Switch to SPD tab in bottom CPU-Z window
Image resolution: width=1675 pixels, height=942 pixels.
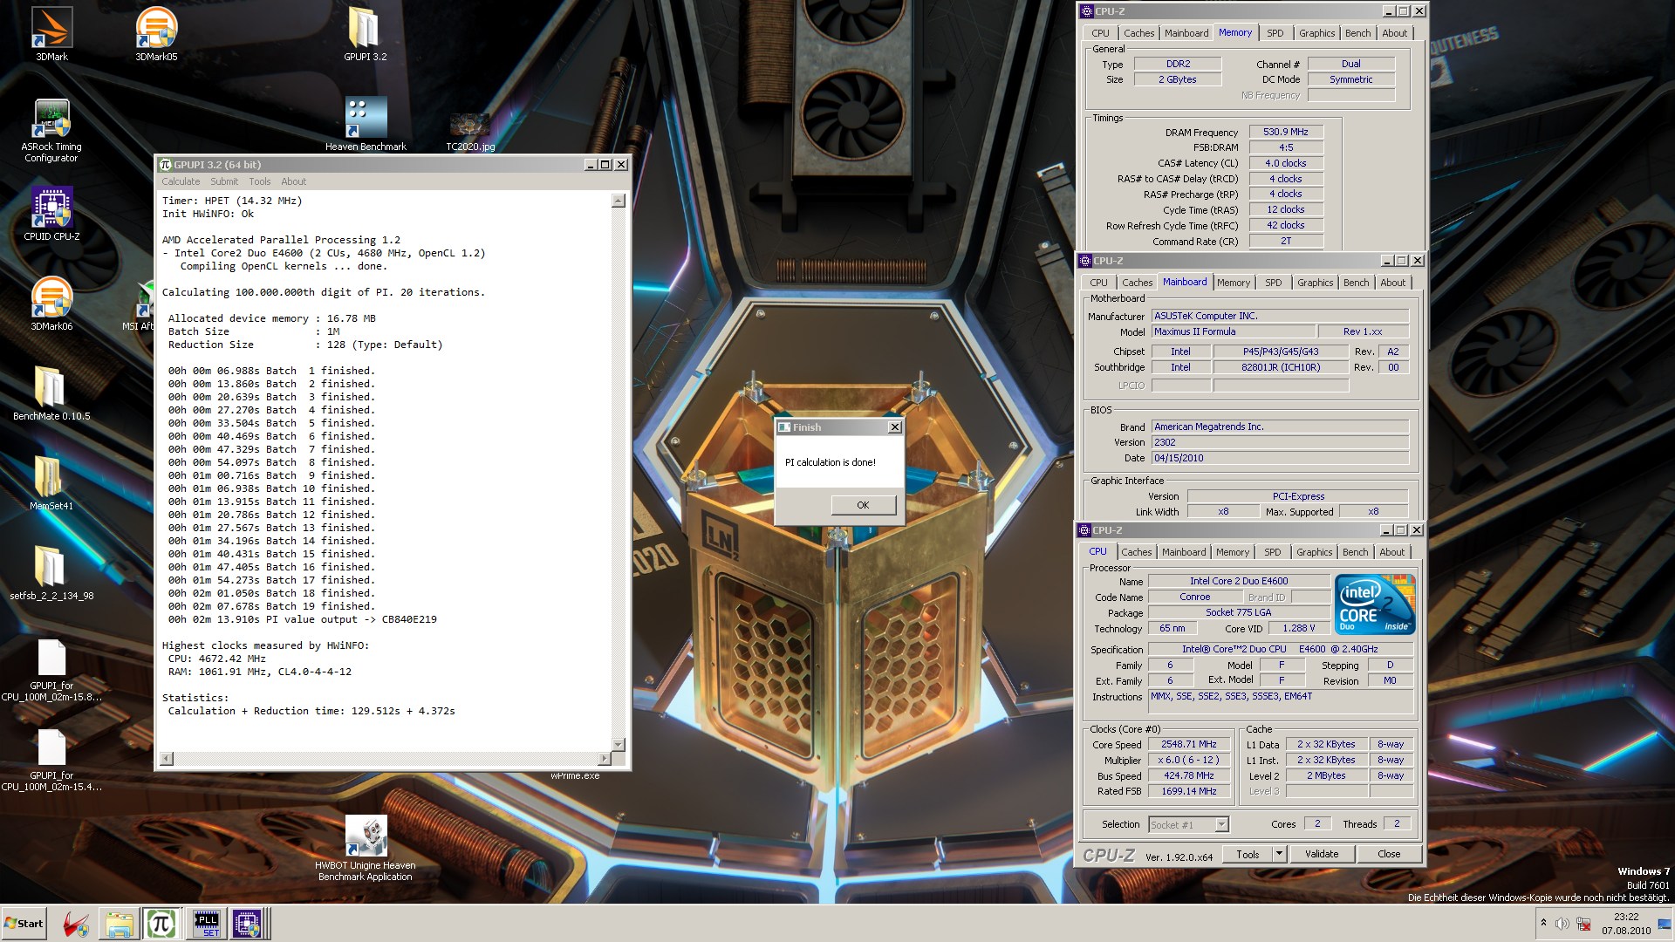[1272, 552]
